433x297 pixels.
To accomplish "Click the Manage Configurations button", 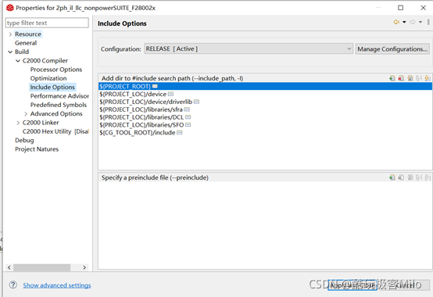I will click(392, 49).
